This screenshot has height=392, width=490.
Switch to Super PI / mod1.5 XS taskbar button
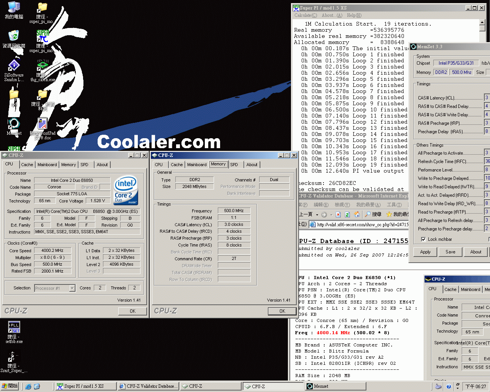[85, 386]
